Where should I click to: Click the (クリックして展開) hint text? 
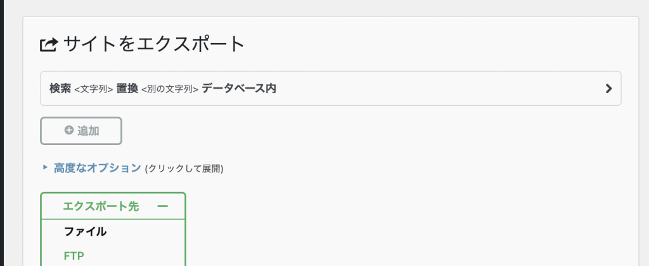(184, 169)
